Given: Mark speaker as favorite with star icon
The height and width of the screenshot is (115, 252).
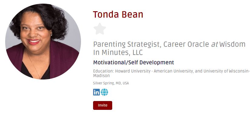Looking at the screenshot, I should (100, 29).
